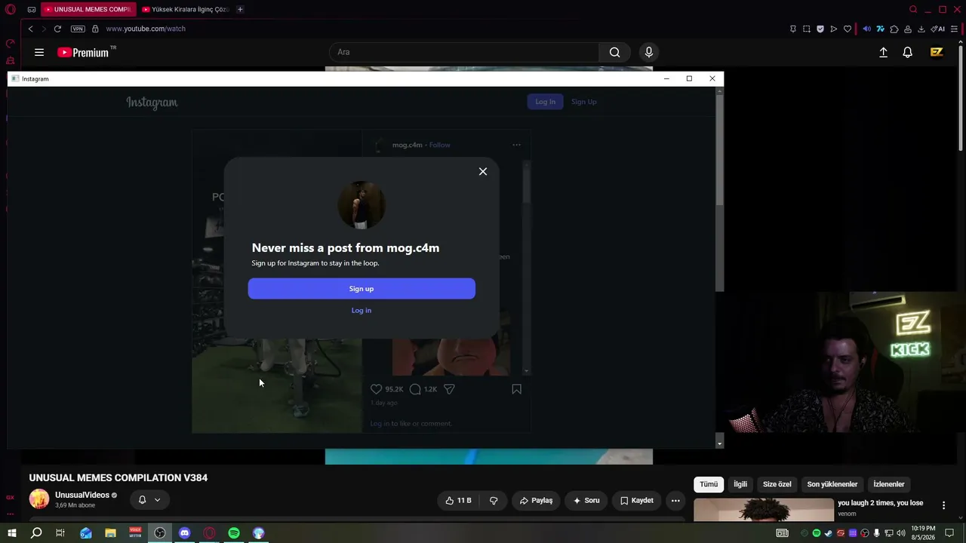Click the Paylaş share button

point(537,500)
